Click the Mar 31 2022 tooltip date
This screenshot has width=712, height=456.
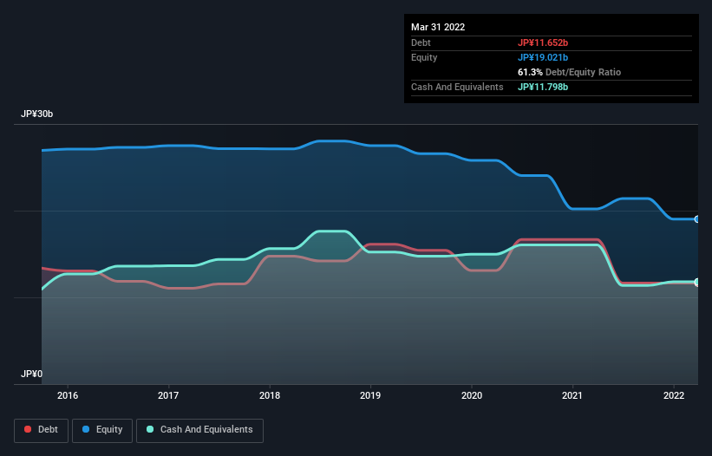coord(438,27)
